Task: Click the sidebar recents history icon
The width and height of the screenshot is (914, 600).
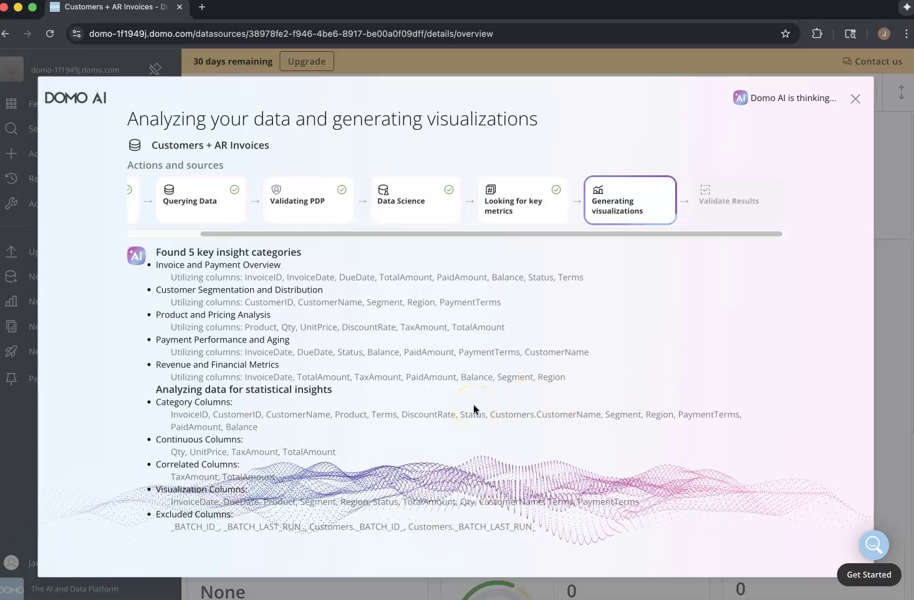Action: [11, 178]
